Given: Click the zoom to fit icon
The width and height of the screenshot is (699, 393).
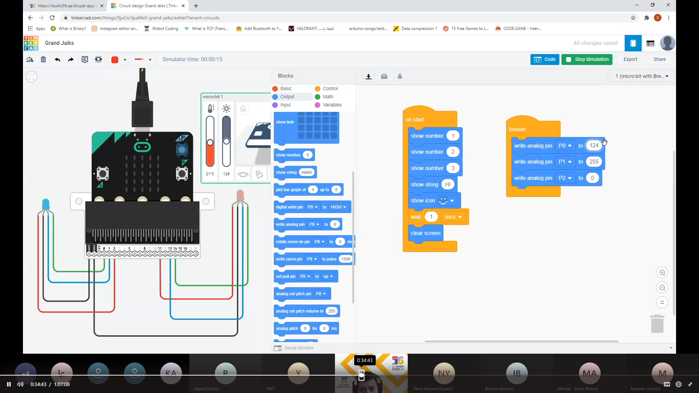Looking at the screenshot, I should click(x=31, y=76).
